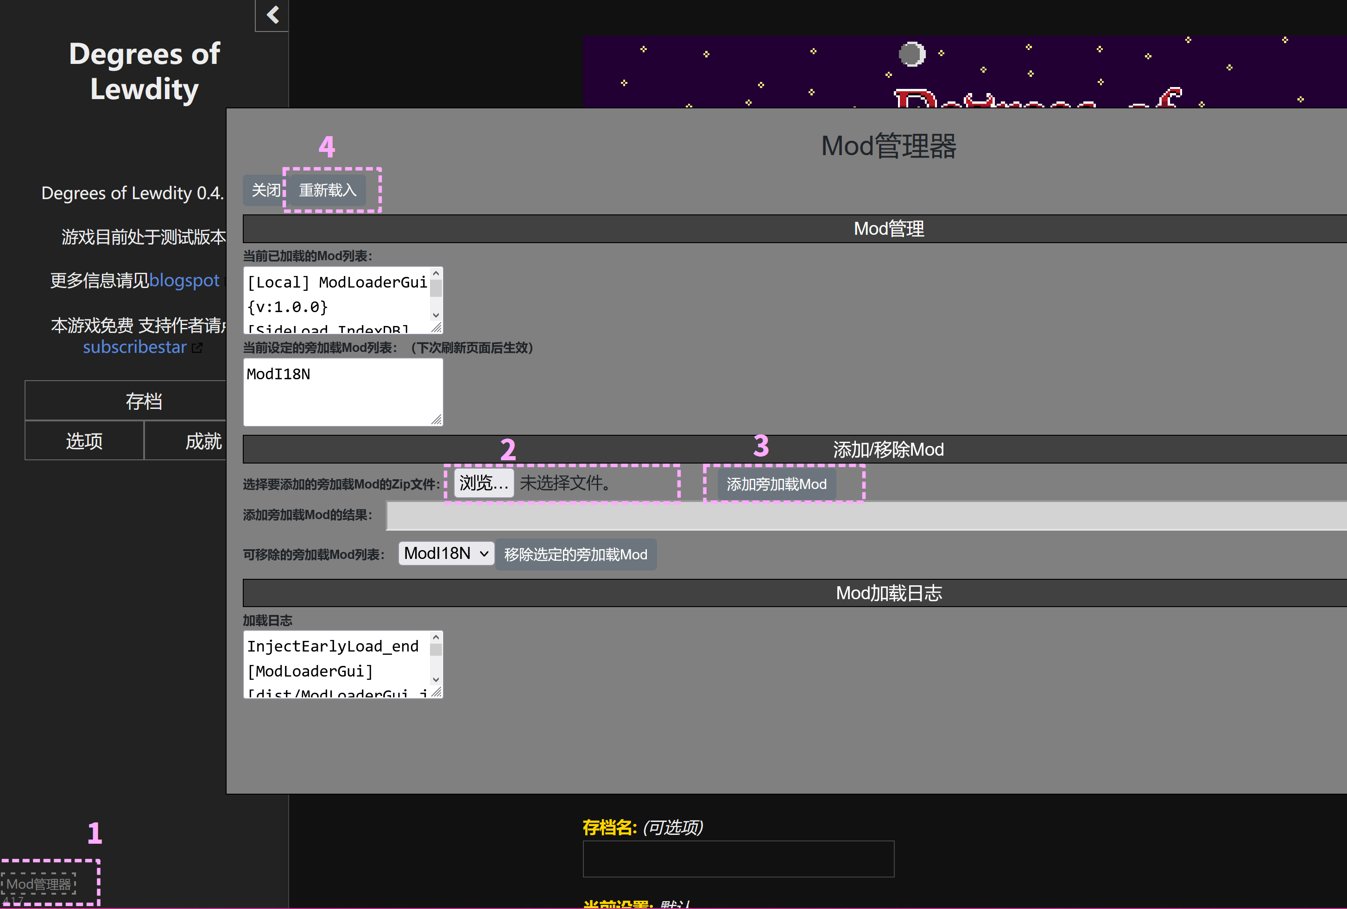Open the 成就 achievements tab
Image resolution: width=1347 pixels, height=909 pixels.
pyautogui.click(x=203, y=441)
